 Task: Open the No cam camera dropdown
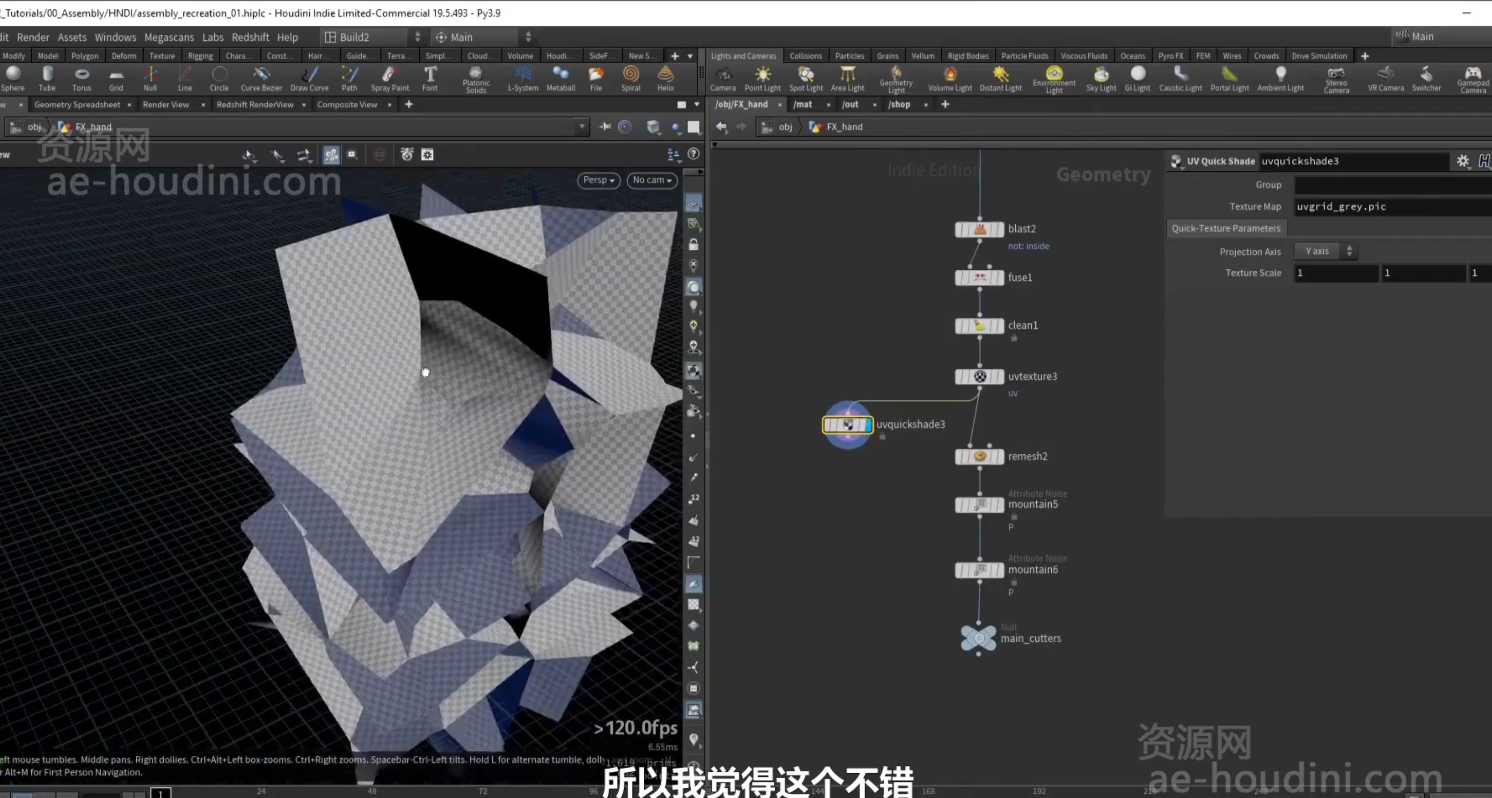point(652,180)
